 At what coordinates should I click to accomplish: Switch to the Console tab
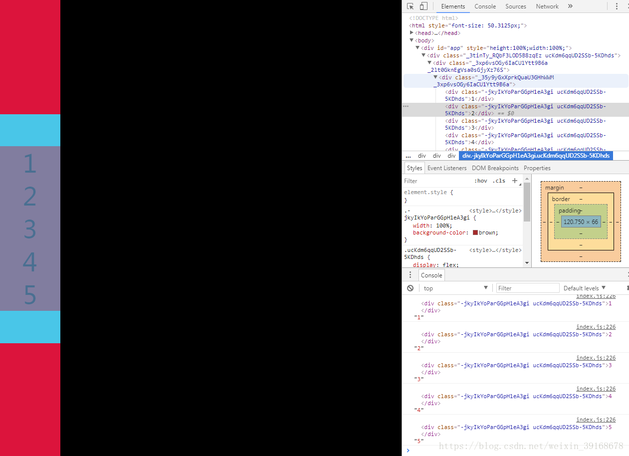485,6
